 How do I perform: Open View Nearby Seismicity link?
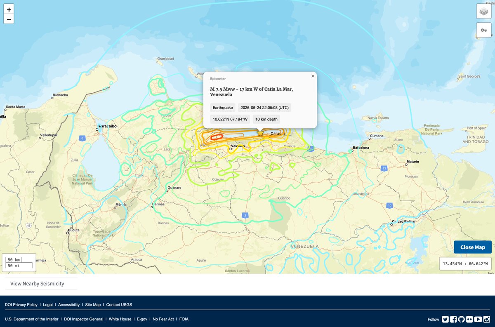coord(37,283)
